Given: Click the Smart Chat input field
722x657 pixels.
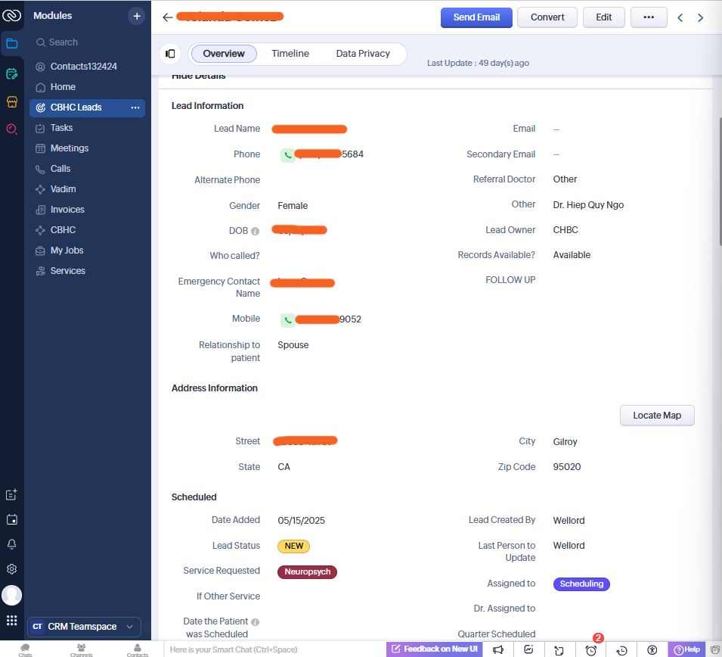Looking at the screenshot, I should click(x=274, y=649).
